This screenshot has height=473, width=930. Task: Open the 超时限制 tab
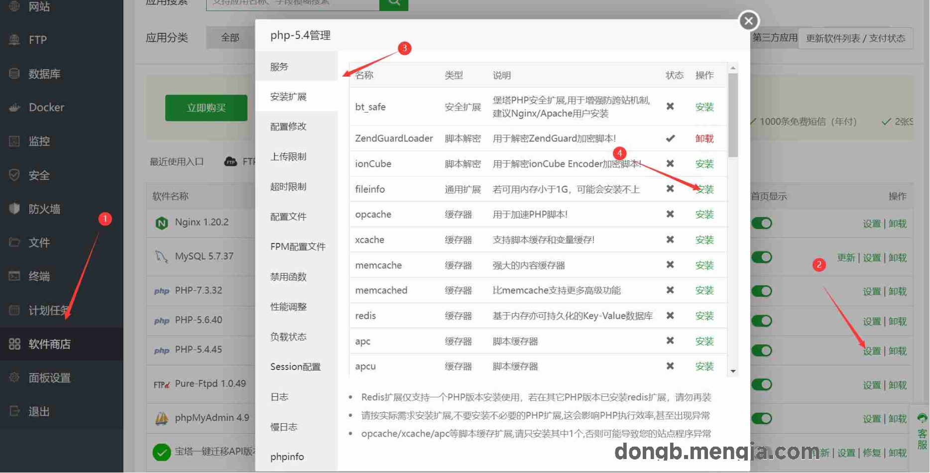(x=296, y=187)
